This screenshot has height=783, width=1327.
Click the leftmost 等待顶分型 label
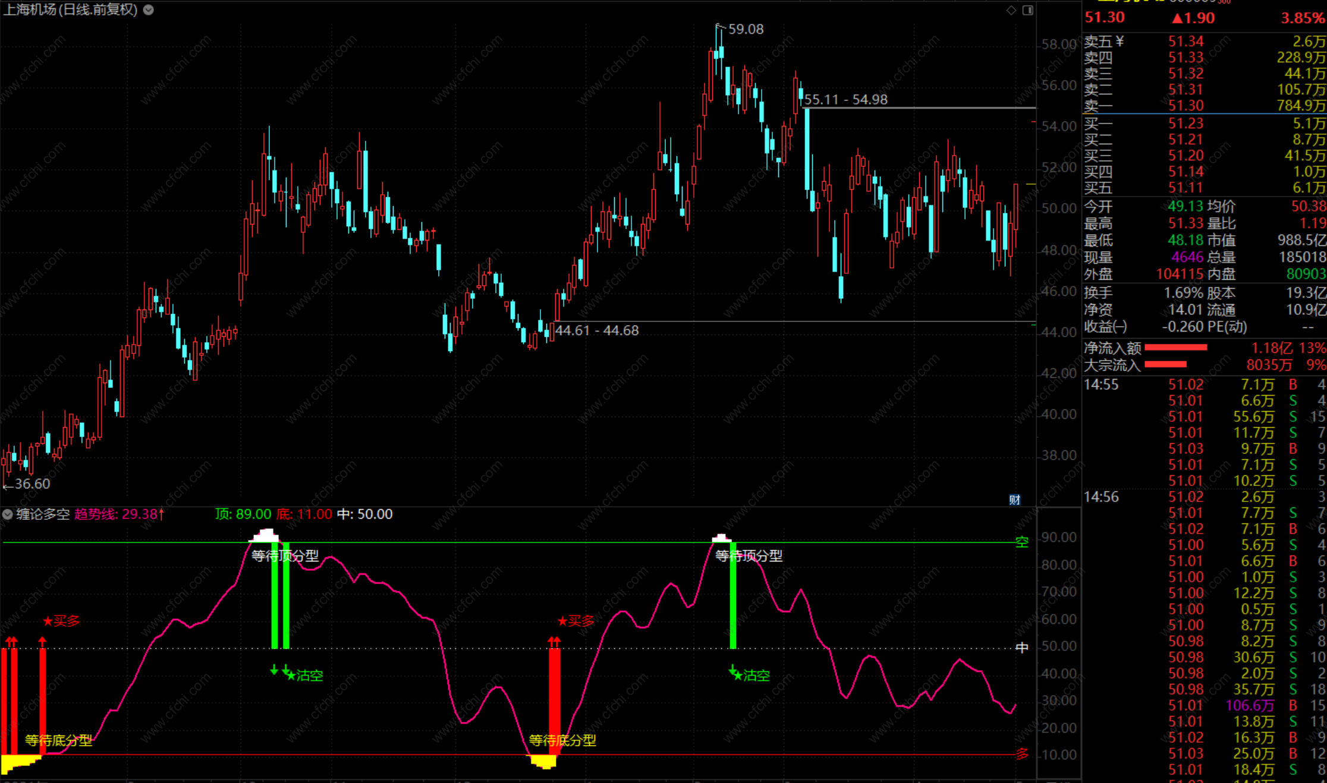click(x=285, y=556)
